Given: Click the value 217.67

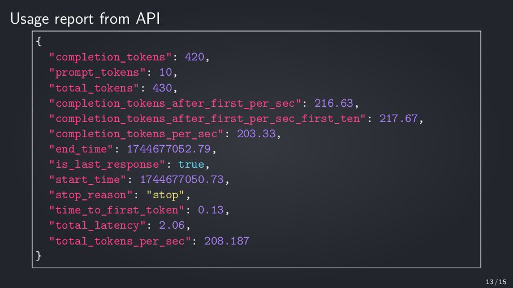Looking at the screenshot, I should 399,118.
